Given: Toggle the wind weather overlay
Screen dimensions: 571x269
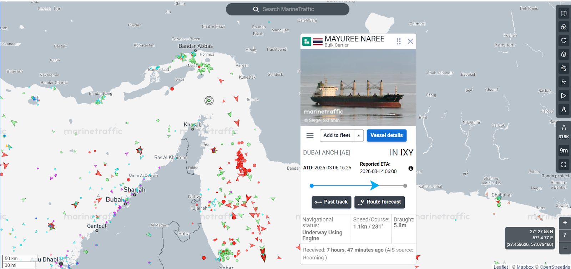Looking at the screenshot, I should [564, 68].
